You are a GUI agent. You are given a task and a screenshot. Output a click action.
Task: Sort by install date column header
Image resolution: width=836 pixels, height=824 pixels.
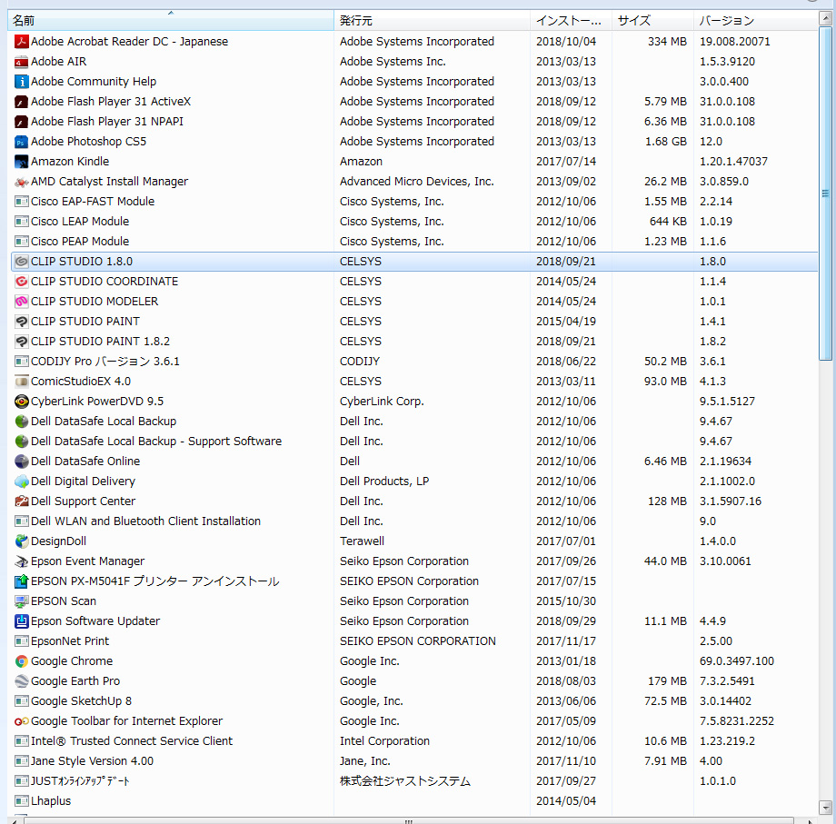point(571,21)
